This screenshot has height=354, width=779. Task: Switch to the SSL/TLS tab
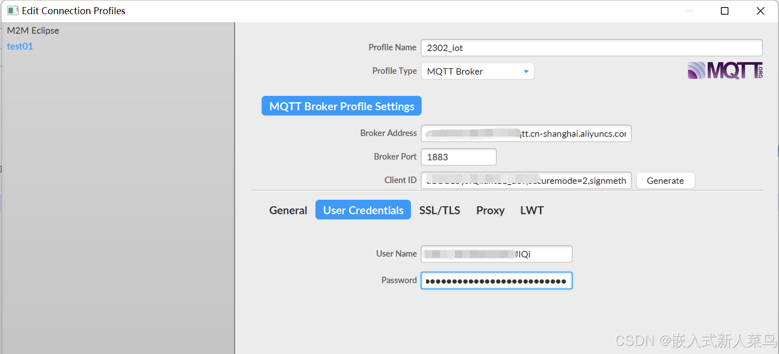pyautogui.click(x=439, y=210)
